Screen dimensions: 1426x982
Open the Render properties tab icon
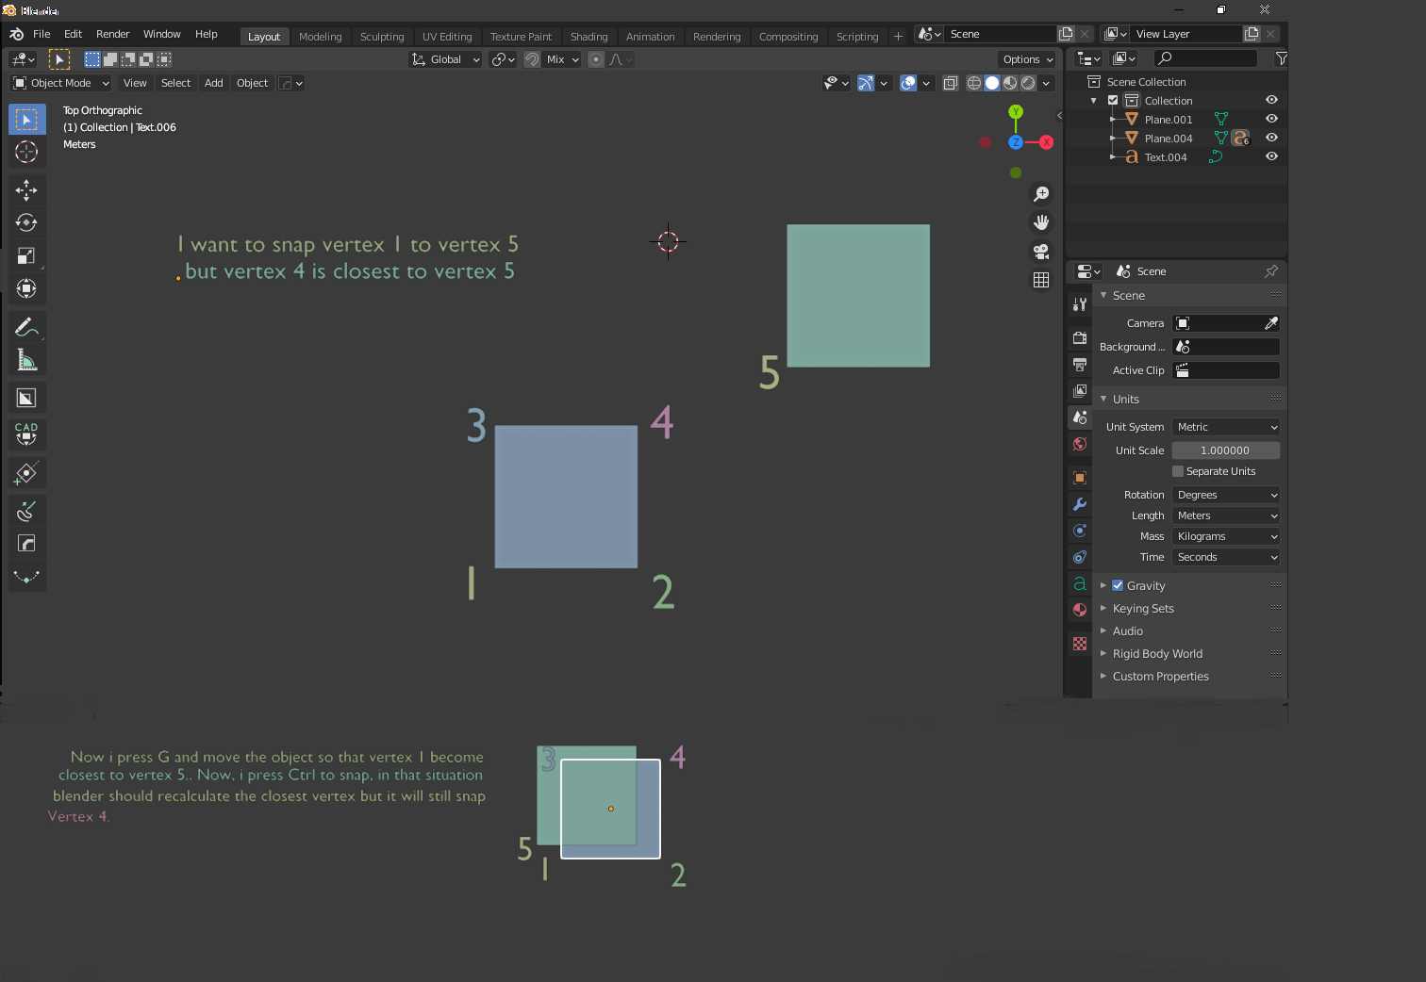1080,337
